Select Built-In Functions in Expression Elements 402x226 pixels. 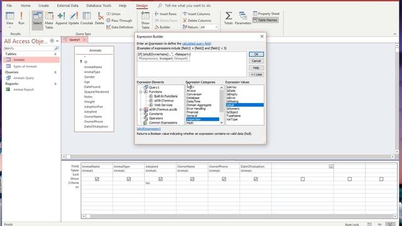(166, 96)
